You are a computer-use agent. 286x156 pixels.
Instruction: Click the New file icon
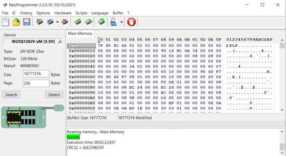(6, 22)
